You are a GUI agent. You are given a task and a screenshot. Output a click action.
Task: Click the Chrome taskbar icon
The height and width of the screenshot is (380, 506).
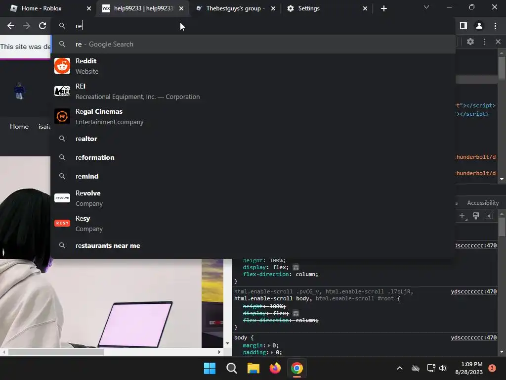click(297, 368)
